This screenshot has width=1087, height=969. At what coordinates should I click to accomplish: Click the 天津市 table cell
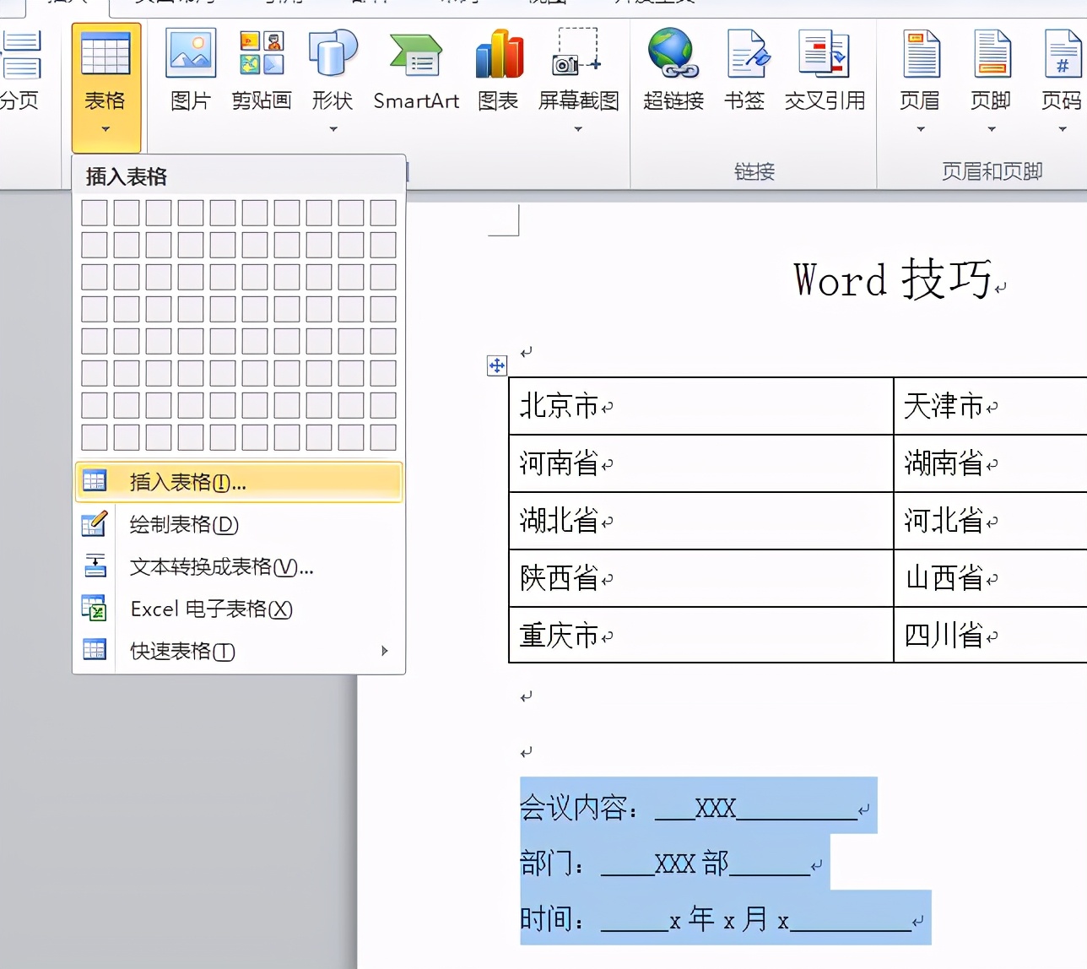pyautogui.click(x=991, y=406)
